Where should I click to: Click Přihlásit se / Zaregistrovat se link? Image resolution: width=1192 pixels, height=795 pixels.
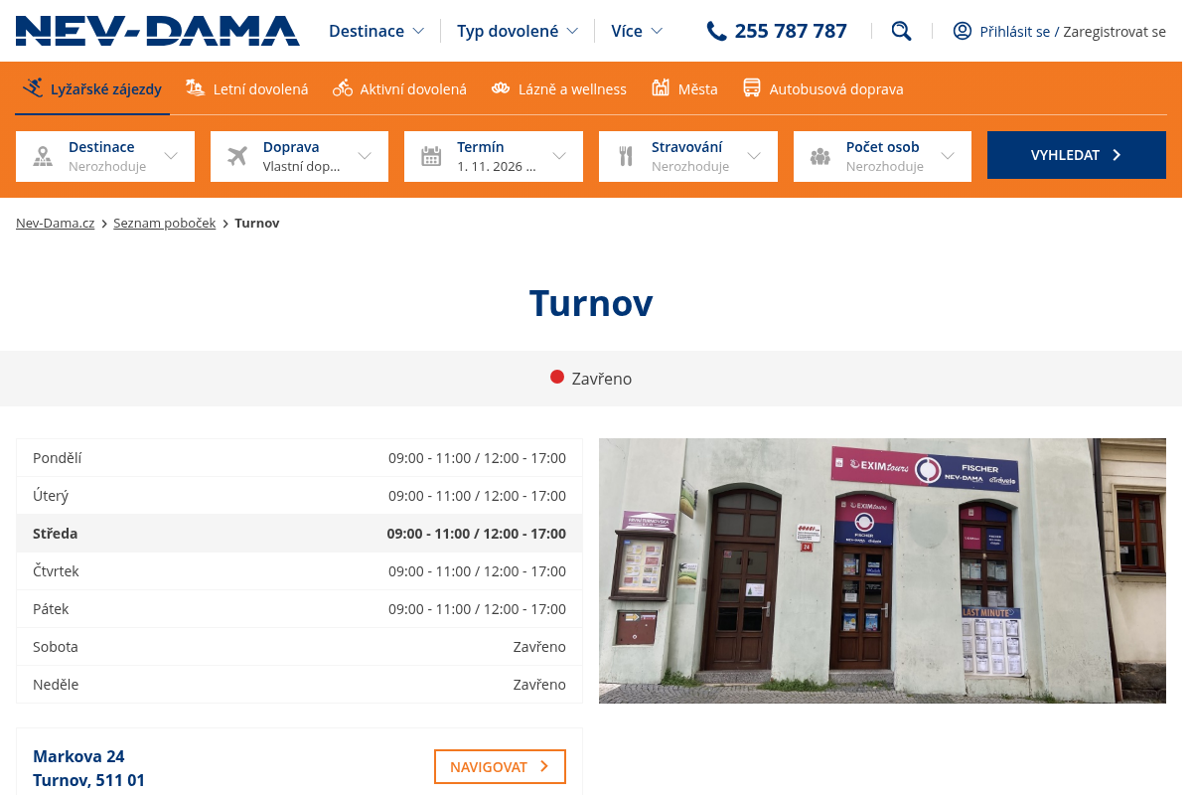[x=1073, y=32]
